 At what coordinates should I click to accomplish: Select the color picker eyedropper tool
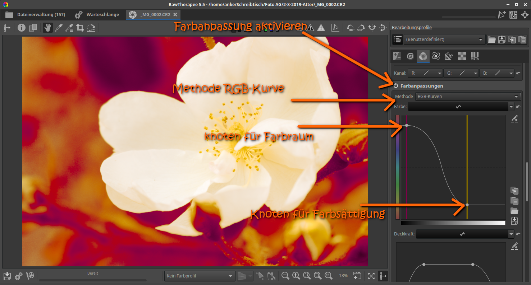(x=58, y=28)
